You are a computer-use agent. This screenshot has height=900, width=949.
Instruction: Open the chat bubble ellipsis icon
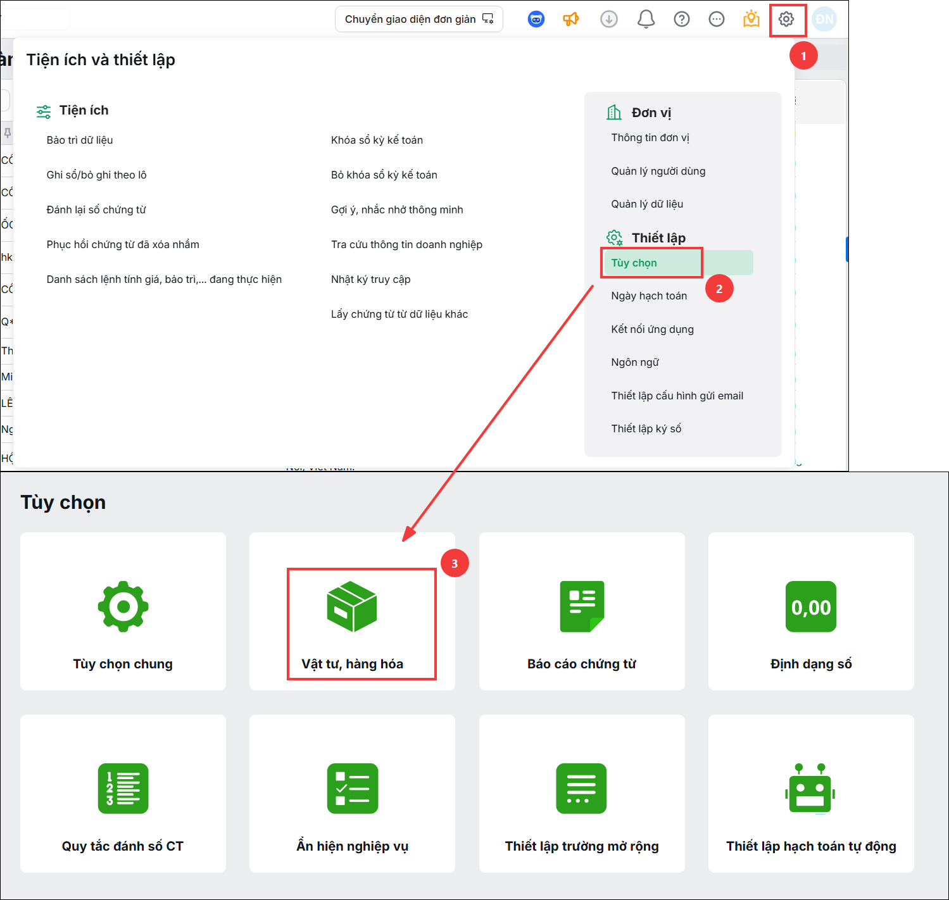(x=717, y=19)
